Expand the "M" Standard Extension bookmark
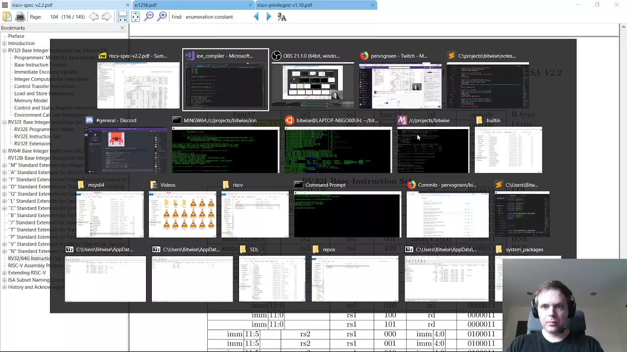Image resolution: width=627 pixels, height=352 pixels. coord(4,165)
